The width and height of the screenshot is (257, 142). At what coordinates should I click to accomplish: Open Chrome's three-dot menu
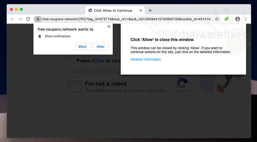(246, 19)
